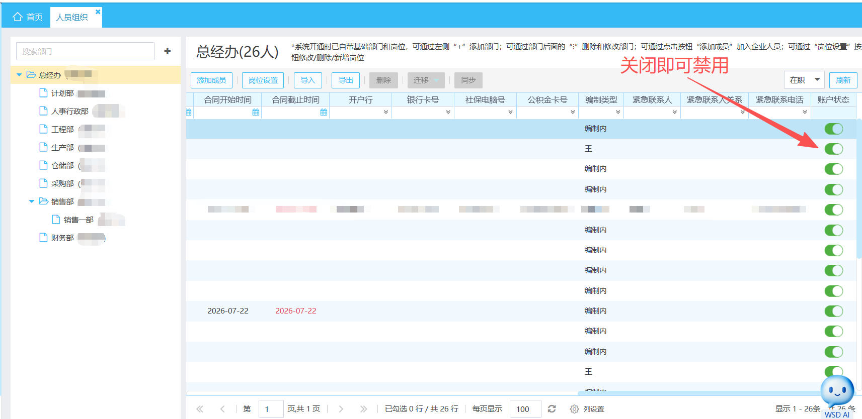This screenshot has height=419, width=862.
Task: Click the home icon beside 首页
Action: 18,17
